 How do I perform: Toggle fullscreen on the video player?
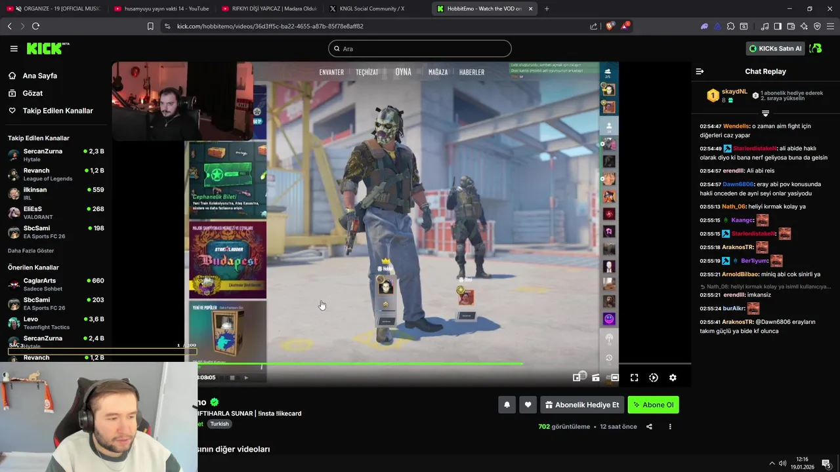tap(635, 378)
